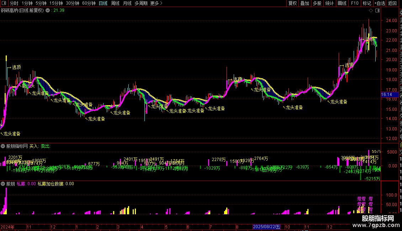The width and height of the screenshot is (402, 231).
Task: Switch to 分时 intraday view
Action: click(x=14, y=3)
